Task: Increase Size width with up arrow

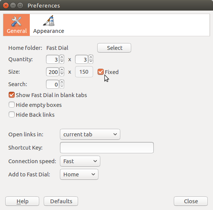Action: pyautogui.click(x=62, y=69)
